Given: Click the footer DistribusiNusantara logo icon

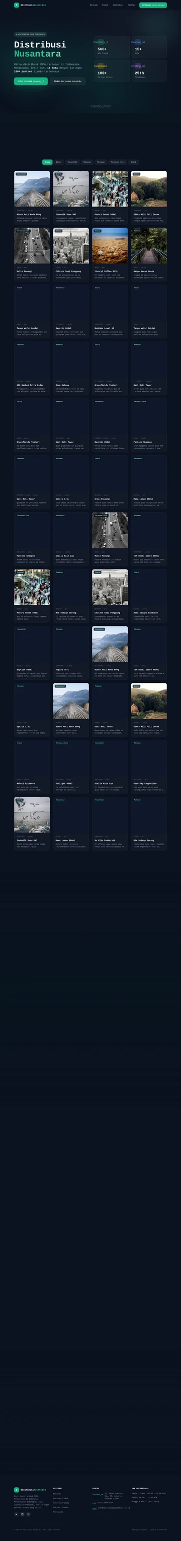Looking at the screenshot, I should [x=17, y=1490].
